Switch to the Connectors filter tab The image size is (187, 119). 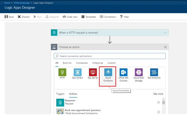(82, 63)
